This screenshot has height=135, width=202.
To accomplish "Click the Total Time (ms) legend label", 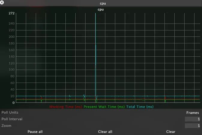I will click(x=140, y=107).
